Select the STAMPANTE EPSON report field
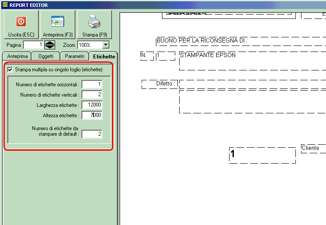Viewport: 326px width, 225px height. click(x=252, y=61)
